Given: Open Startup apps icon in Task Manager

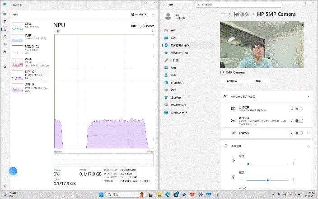Looking at the screenshot, I should [x=5, y=44].
